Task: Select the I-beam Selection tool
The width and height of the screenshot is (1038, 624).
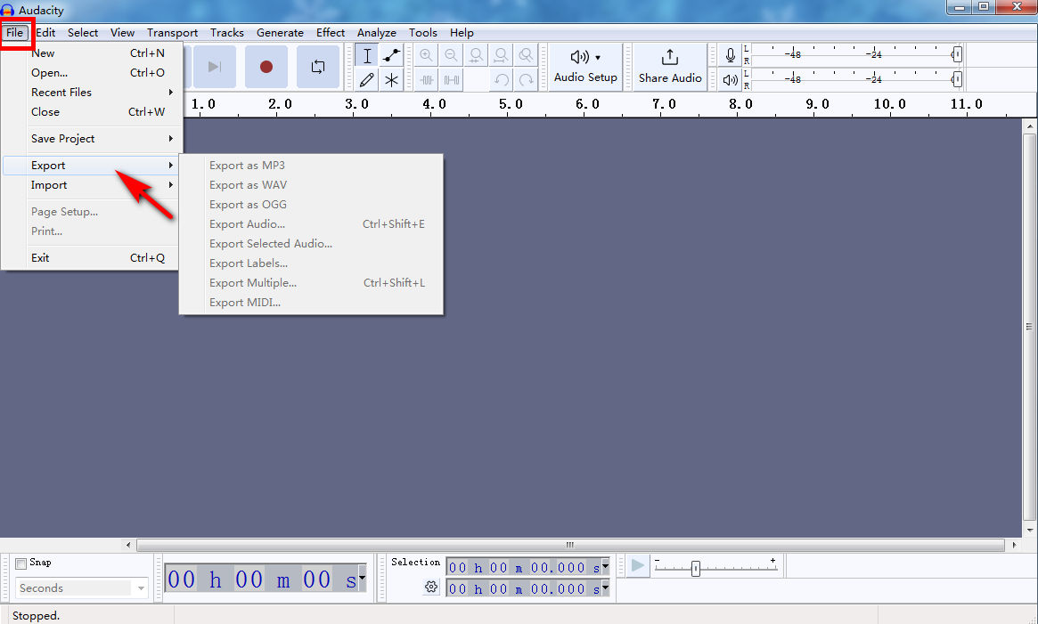Action: (367, 55)
